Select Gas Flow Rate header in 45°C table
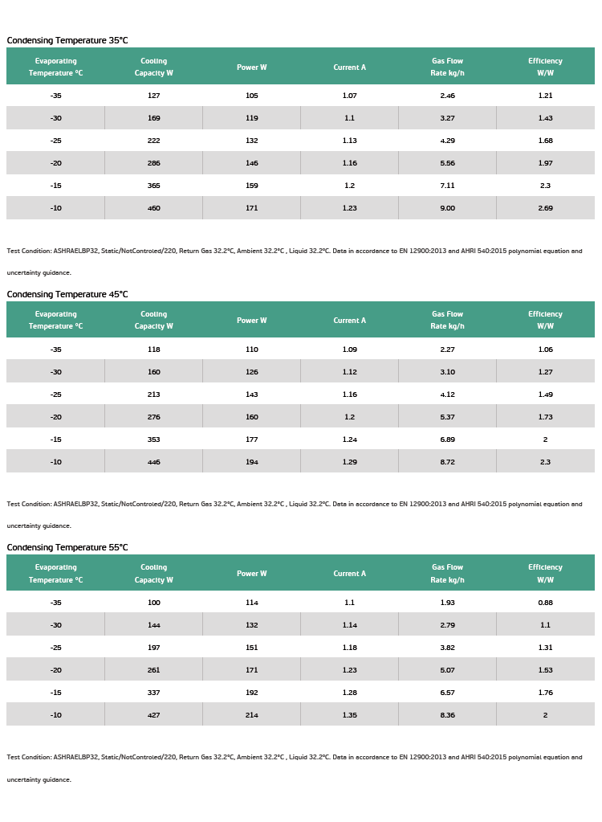Image resolution: width=602 pixels, height=822 pixels. point(448,320)
